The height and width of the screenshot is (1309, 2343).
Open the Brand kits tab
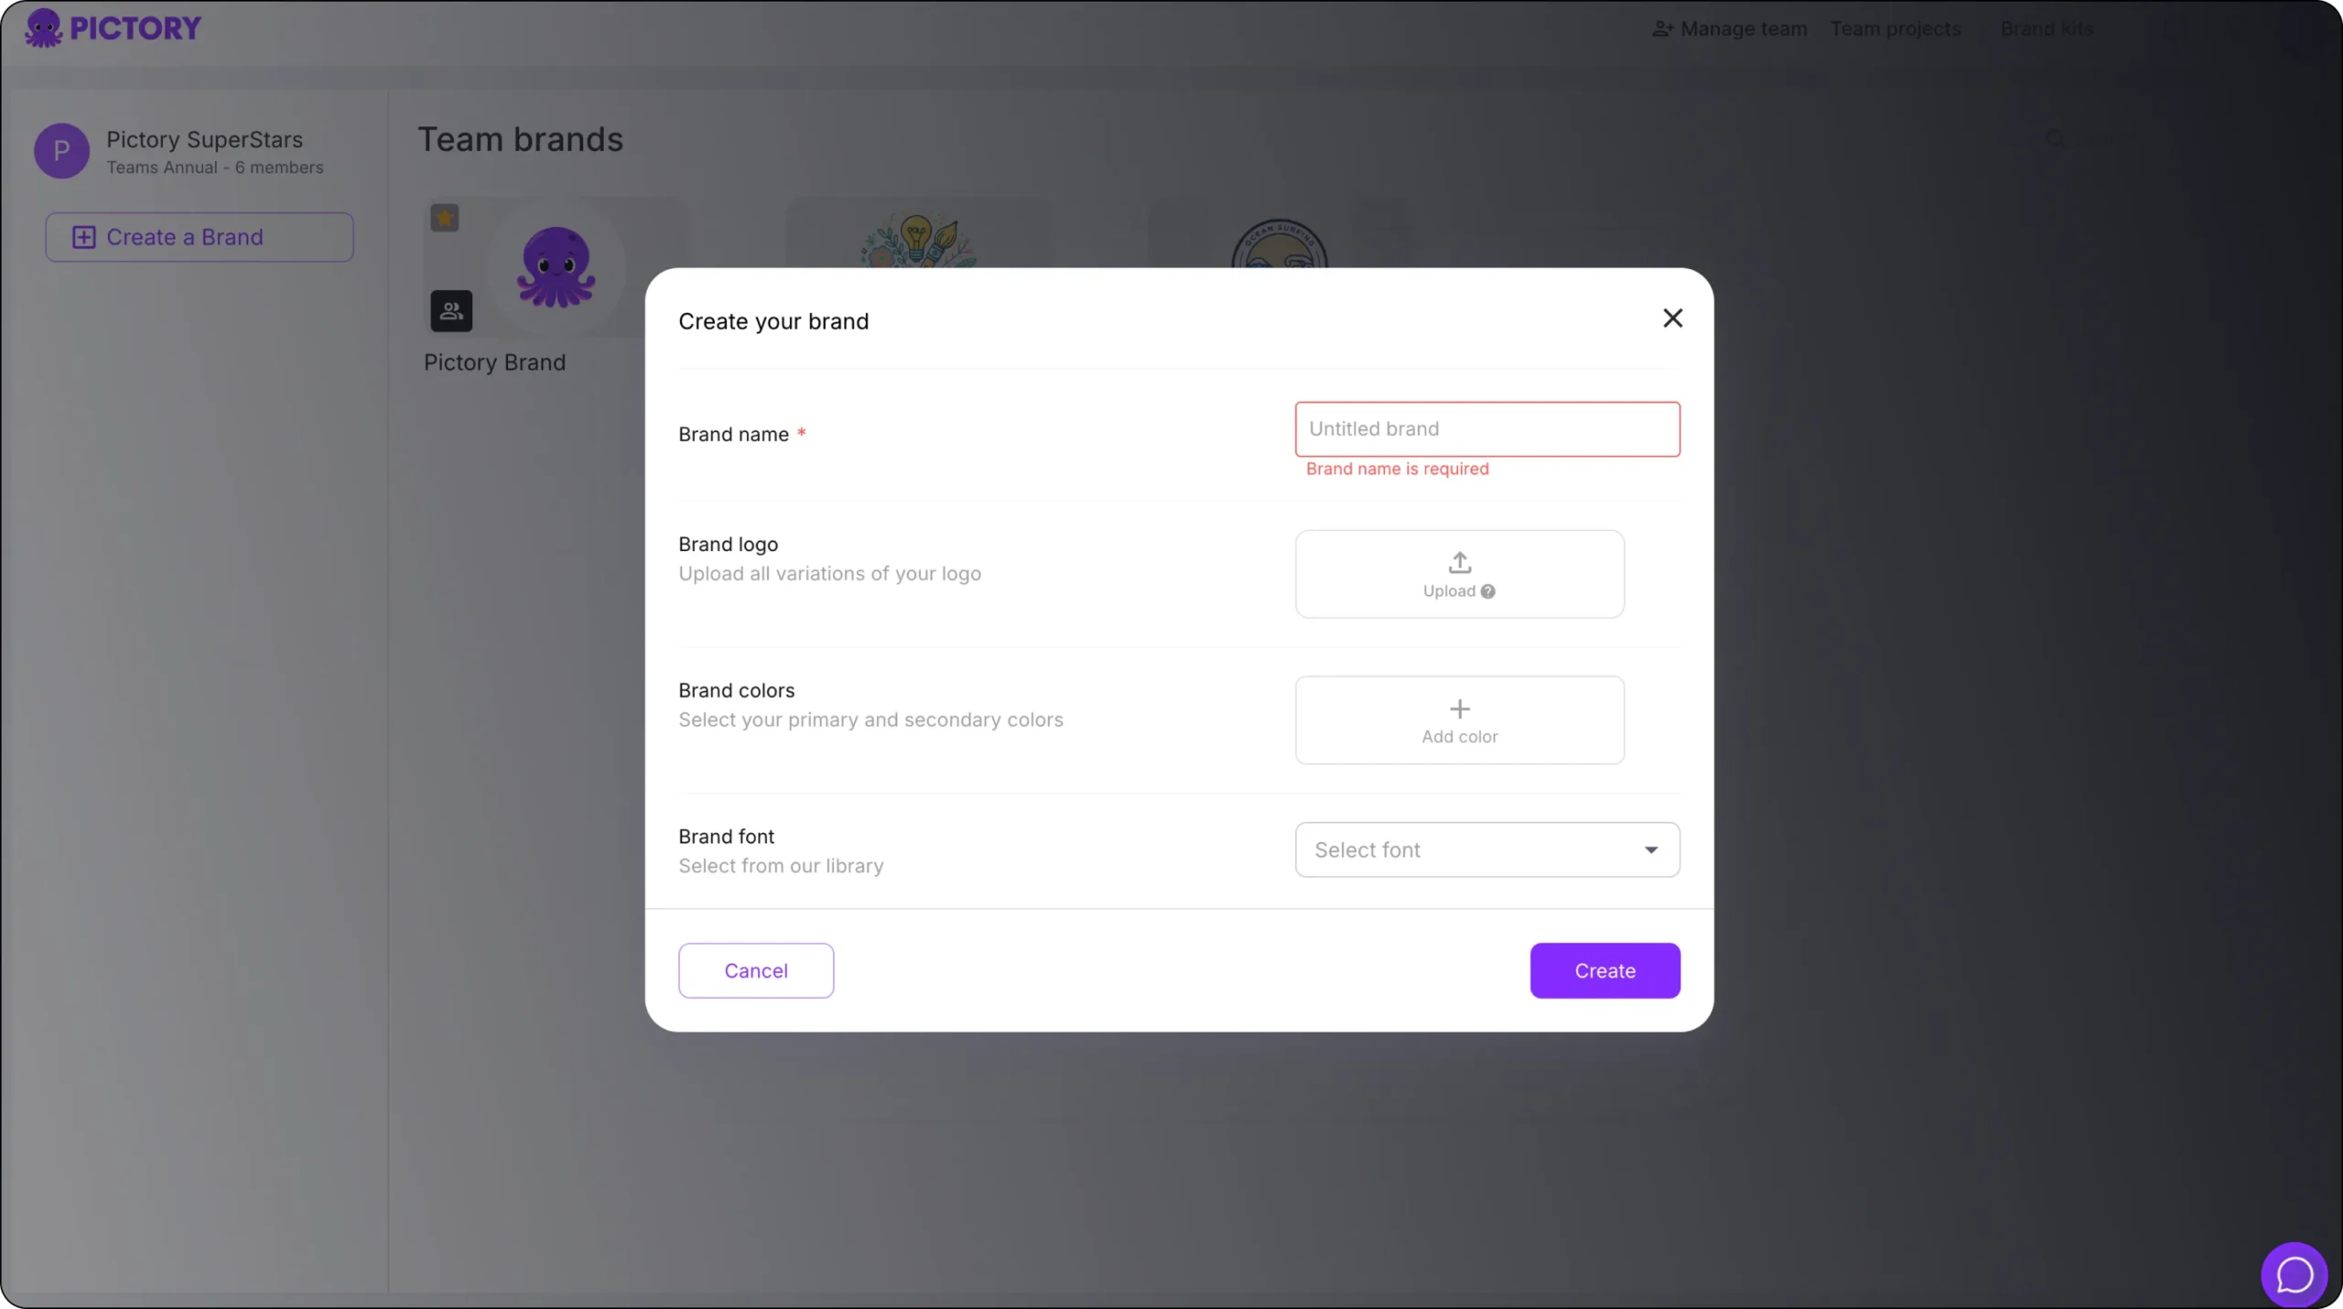point(2046,29)
